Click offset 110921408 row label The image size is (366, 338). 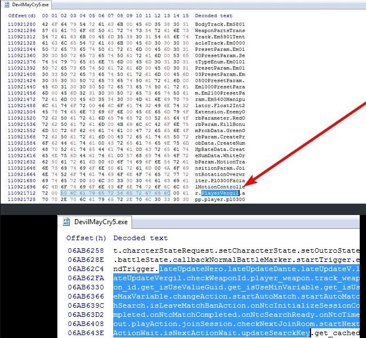(x=22, y=74)
